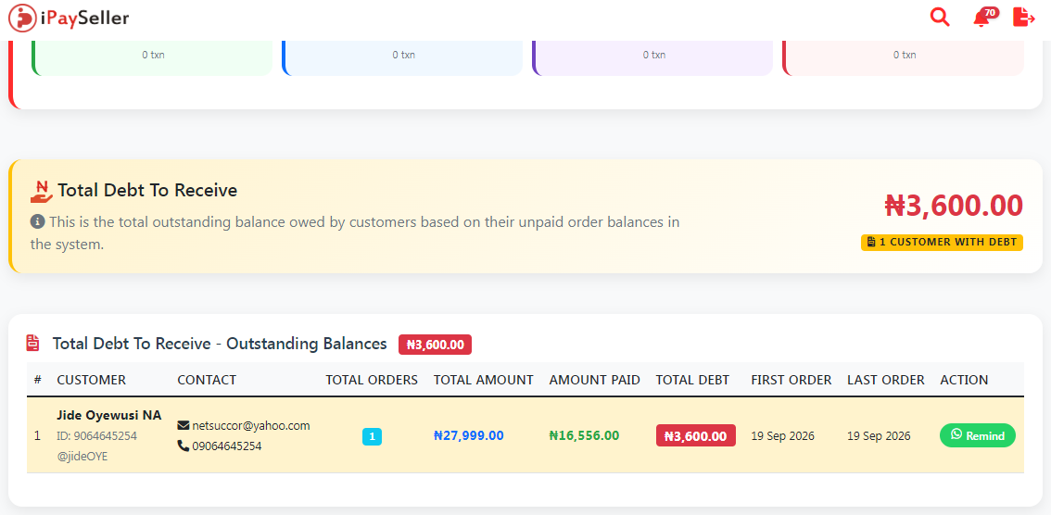Click the TOTAL AMOUNT column header
The height and width of the screenshot is (515, 1051).
[483, 380]
